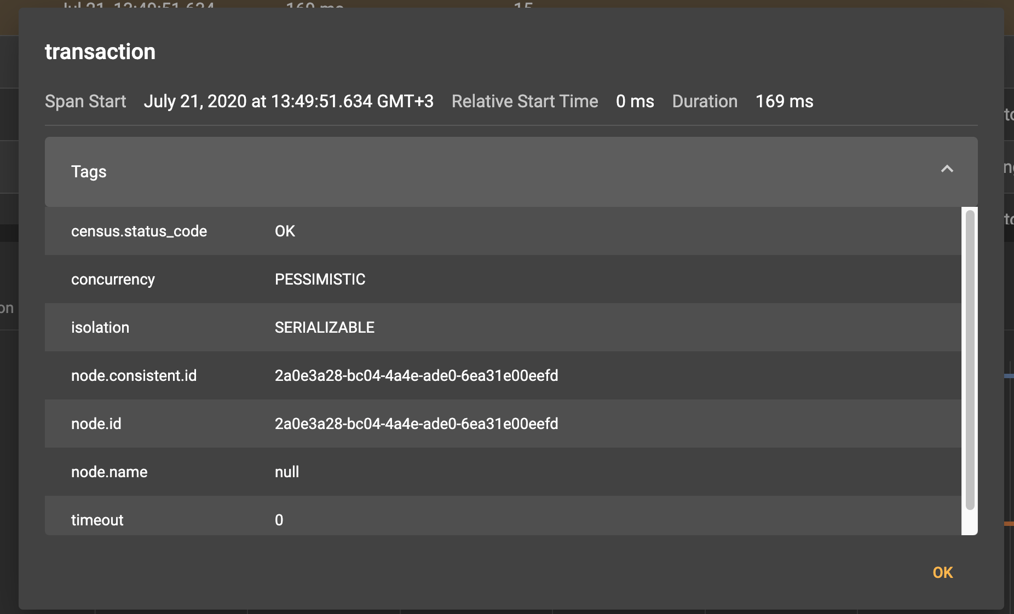Click the node.consistent.id tag value

[416, 375]
